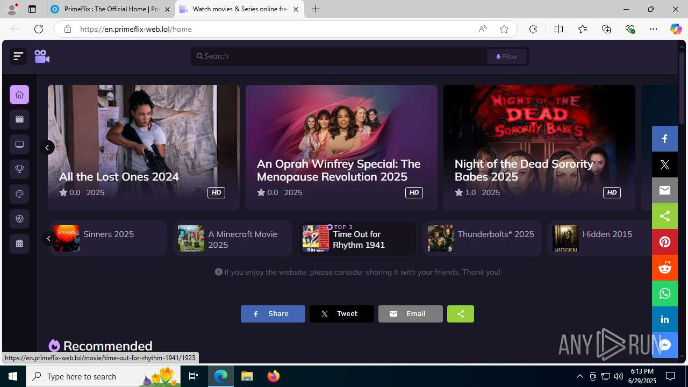This screenshot has height=387, width=688.
Task: Open Copilot sidebar icon
Action: tap(676, 29)
